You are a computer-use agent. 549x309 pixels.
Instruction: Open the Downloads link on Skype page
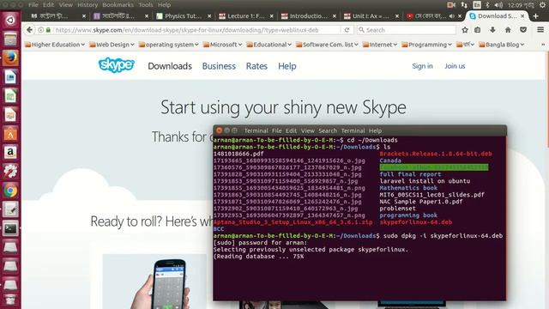tap(170, 66)
